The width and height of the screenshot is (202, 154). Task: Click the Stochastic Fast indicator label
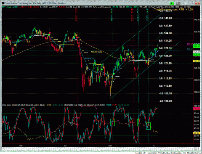[84, 105]
